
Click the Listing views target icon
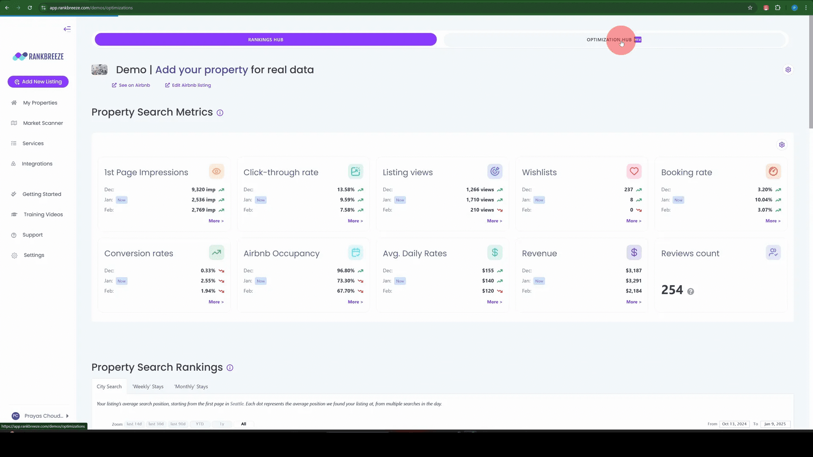coord(495,171)
